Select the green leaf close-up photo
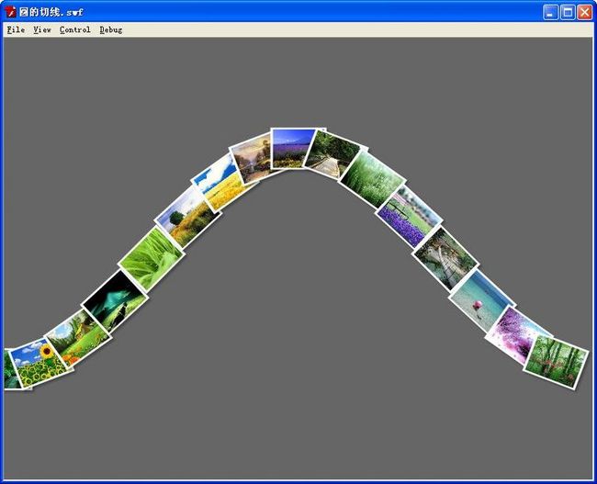597x484 pixels. (x=152, y=259)
